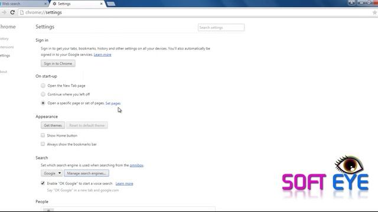Click the Sign in to Chrome button
Image resolution: width=378 pixels, height=212 pixels.
[x=58, y=64]
